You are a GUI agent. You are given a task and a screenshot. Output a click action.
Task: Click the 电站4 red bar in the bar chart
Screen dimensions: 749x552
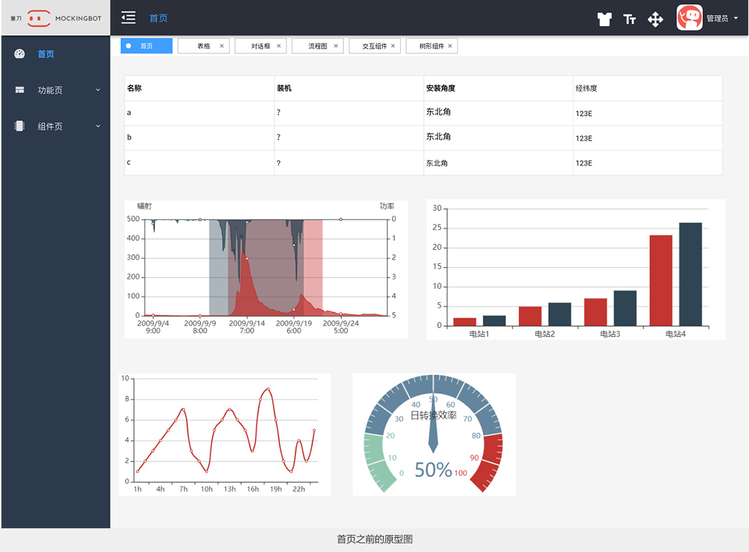(661, 281)
